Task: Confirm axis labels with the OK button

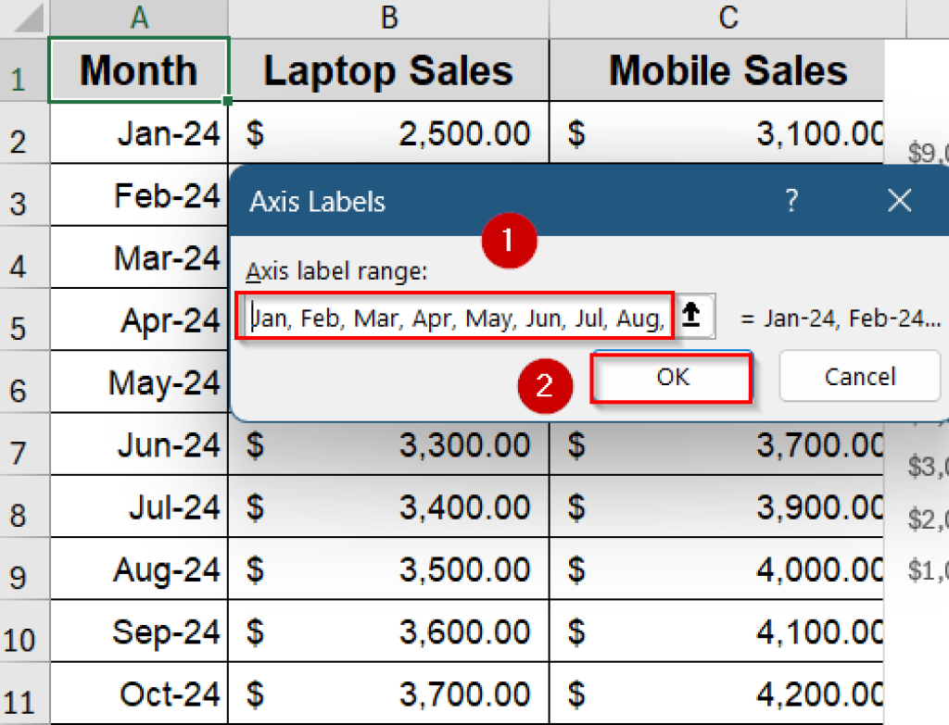Action: [x=671, y=377]
